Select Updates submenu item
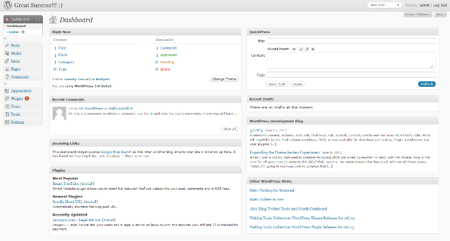This screenshot has height=241, width=450. [13, 32]
